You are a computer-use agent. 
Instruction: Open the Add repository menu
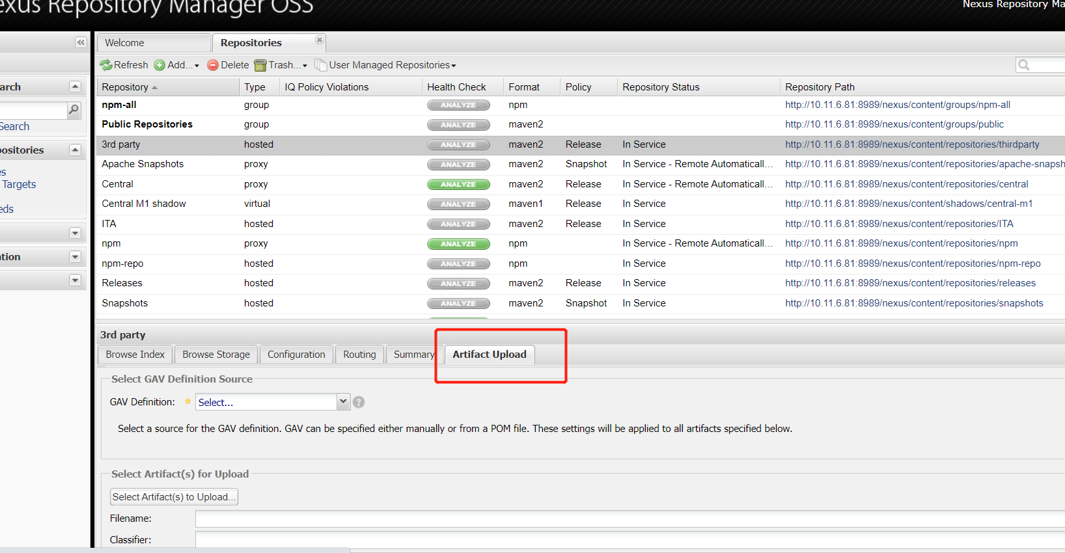(176, 65)
